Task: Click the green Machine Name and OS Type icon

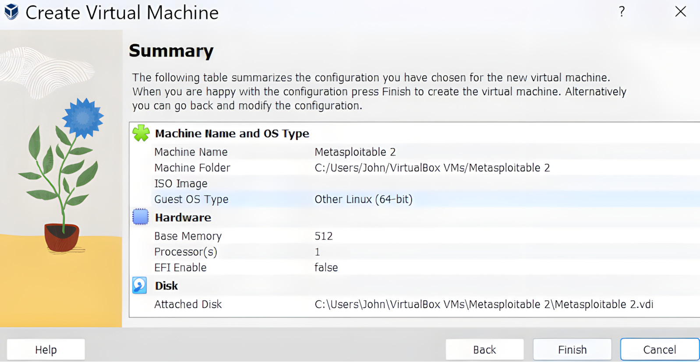Action: tap(141, 133)
